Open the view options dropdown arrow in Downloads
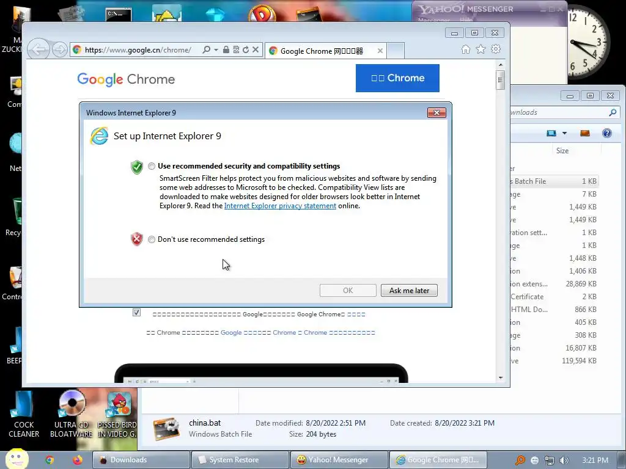Image resolution: width=626 pixels, height=469 pixels. coord(564,133)
